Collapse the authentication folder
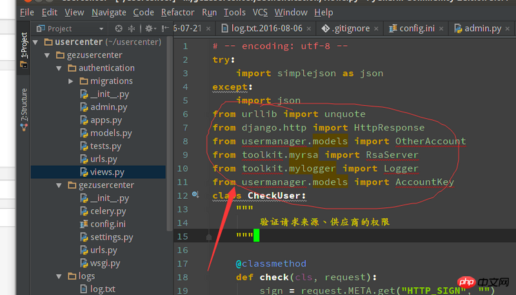516x295 pixels. (x=59, y=68)
